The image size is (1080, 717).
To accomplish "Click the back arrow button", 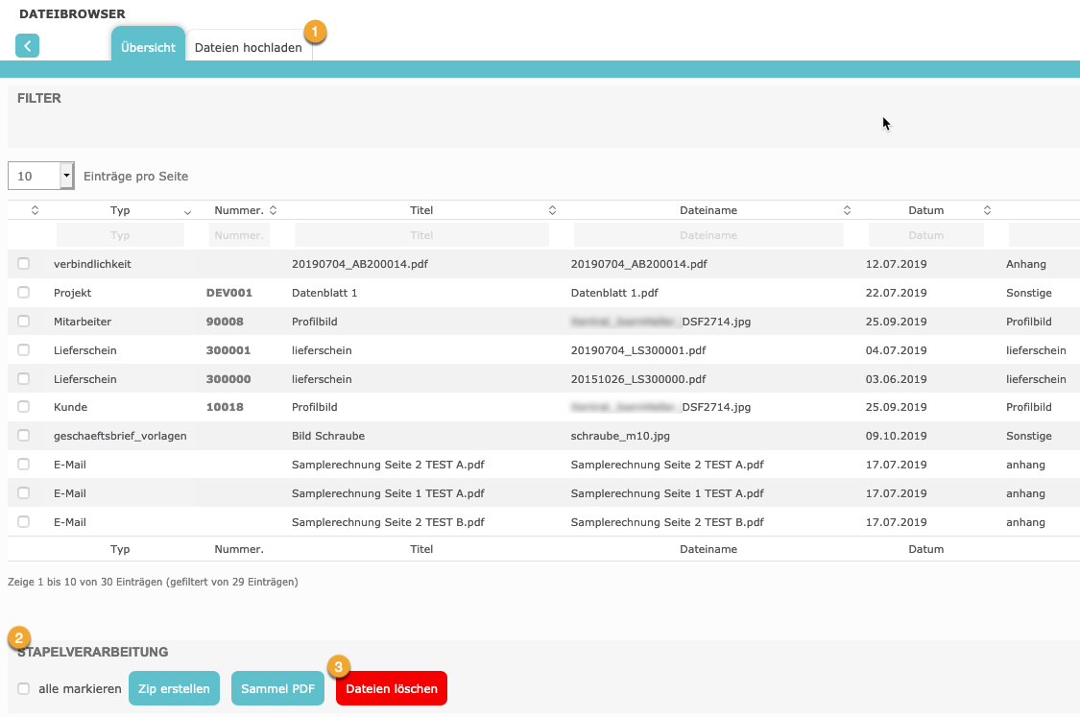I will [x=27, y=46].
